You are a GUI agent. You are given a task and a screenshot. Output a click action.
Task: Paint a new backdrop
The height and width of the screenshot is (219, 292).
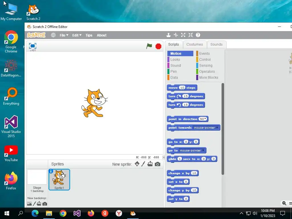click(x=34, y=204)
